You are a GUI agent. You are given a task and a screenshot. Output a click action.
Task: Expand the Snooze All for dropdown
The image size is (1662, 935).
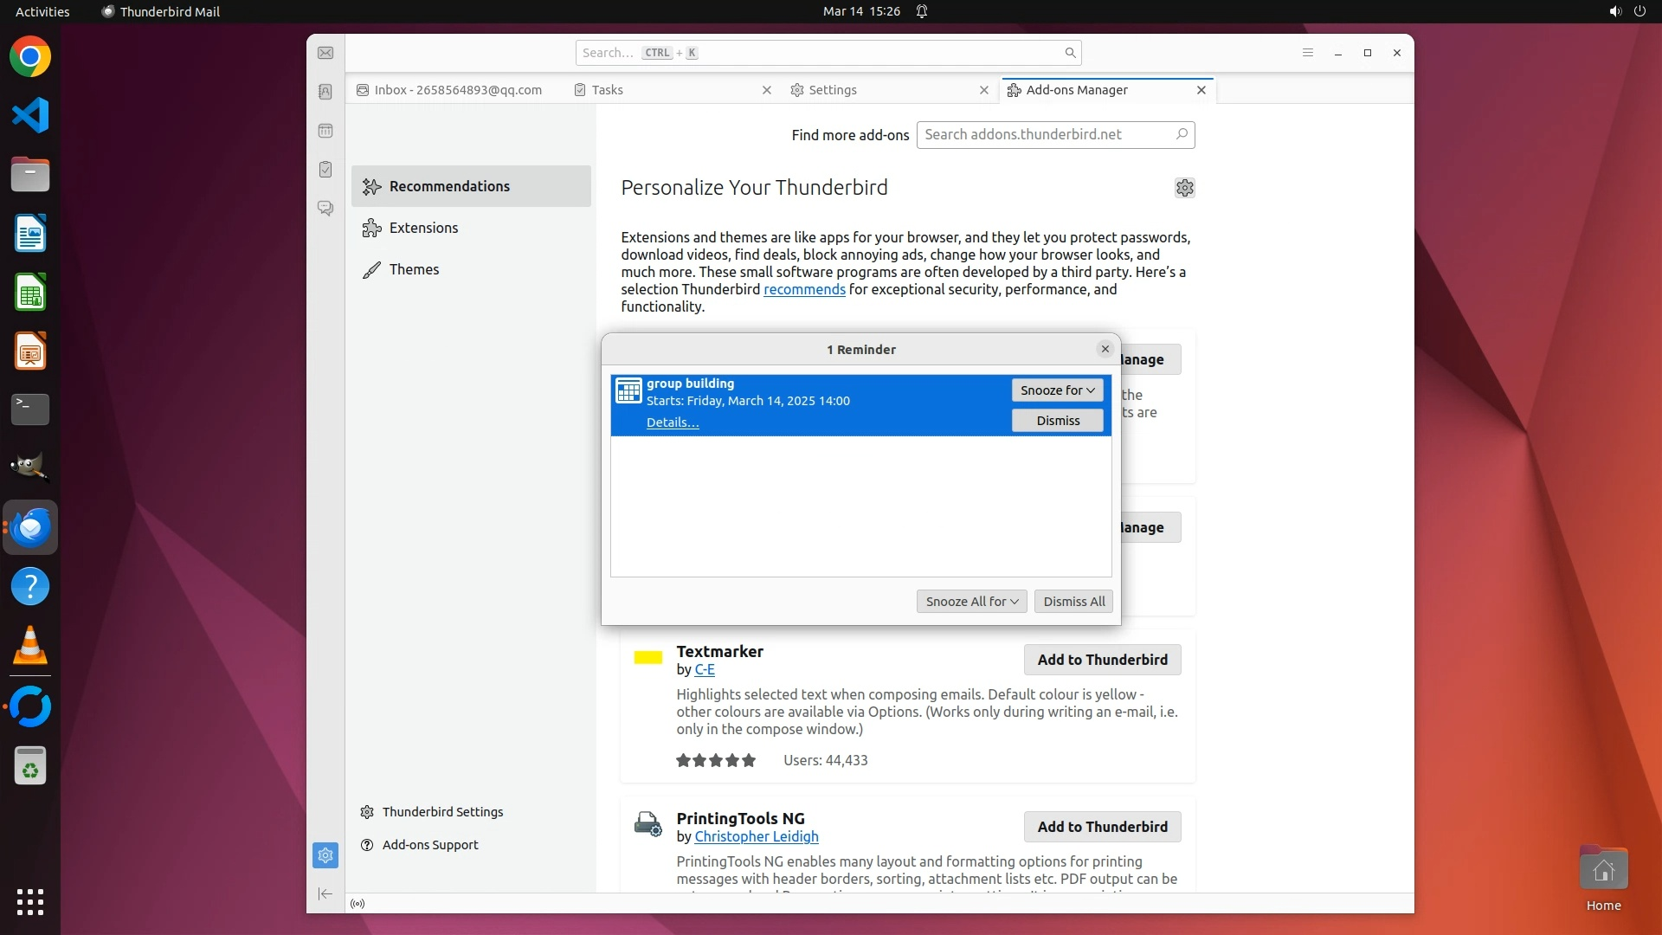pos(971,602)
